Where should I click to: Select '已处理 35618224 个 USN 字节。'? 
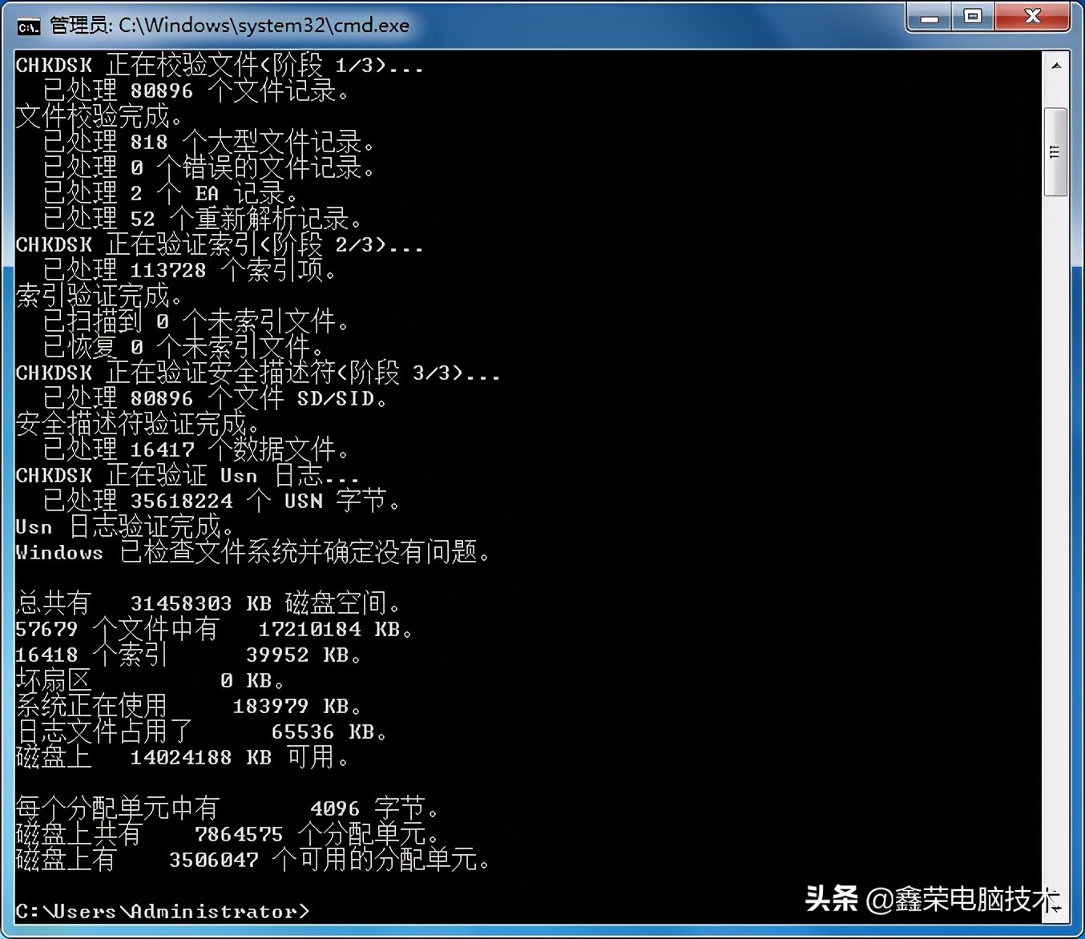click(222, 501)
